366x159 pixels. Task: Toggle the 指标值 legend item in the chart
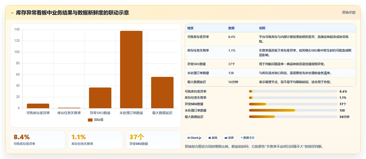pos(95,120)
